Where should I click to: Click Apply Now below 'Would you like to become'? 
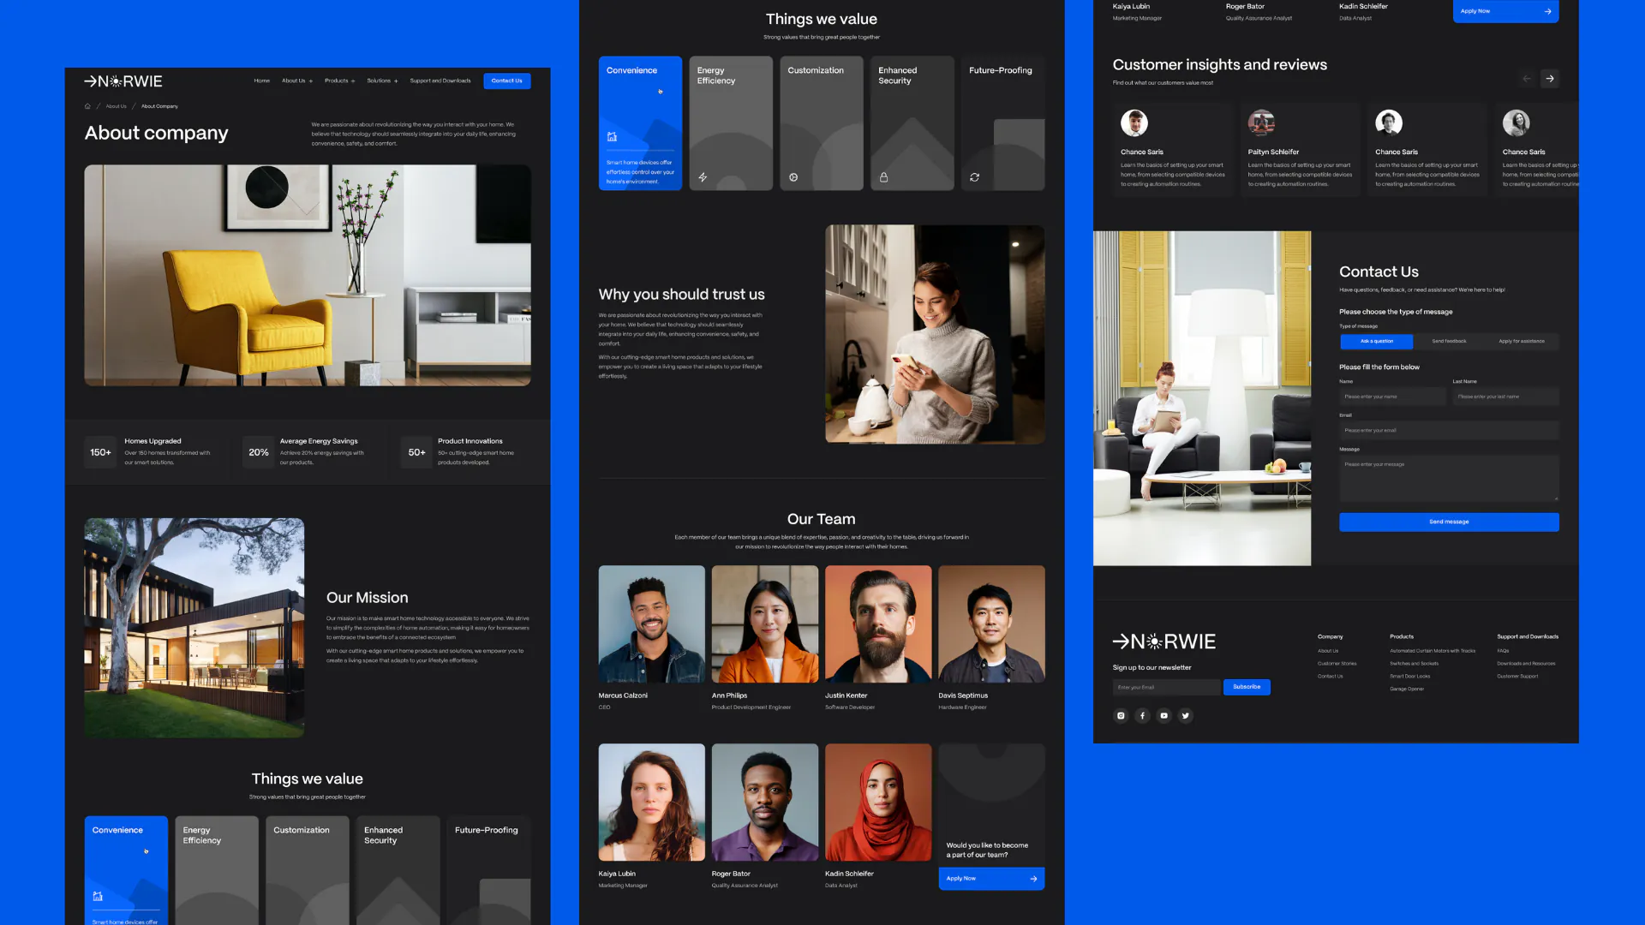pos(991,879)
